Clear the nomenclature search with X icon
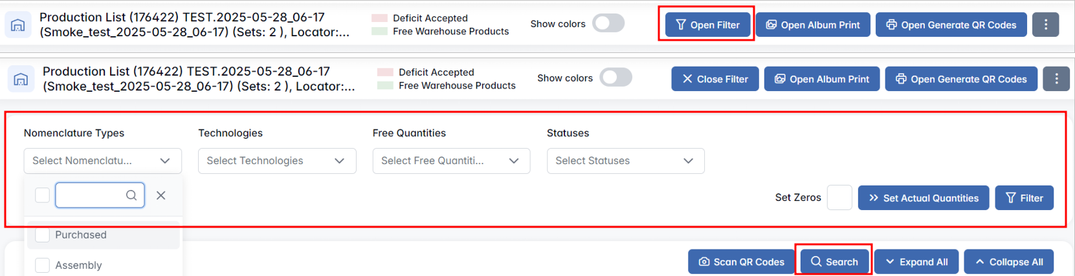 [x=161, y=195]
